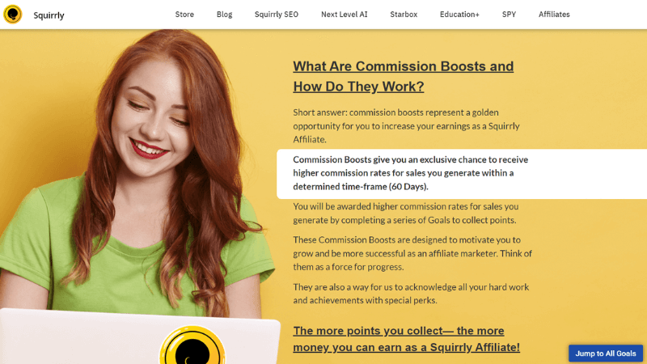Click the 'force for progress' paragraph
The height and width of the screenshot is (364, 647).
click(412, 253)
